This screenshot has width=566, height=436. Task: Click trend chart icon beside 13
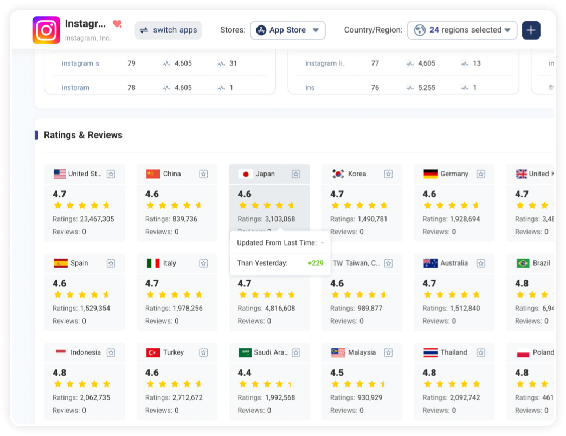pos(465,63)
